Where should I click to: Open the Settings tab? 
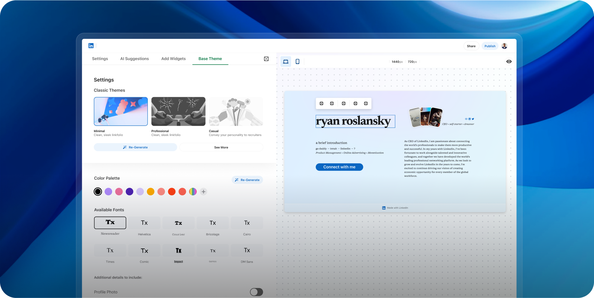point(100,59)
